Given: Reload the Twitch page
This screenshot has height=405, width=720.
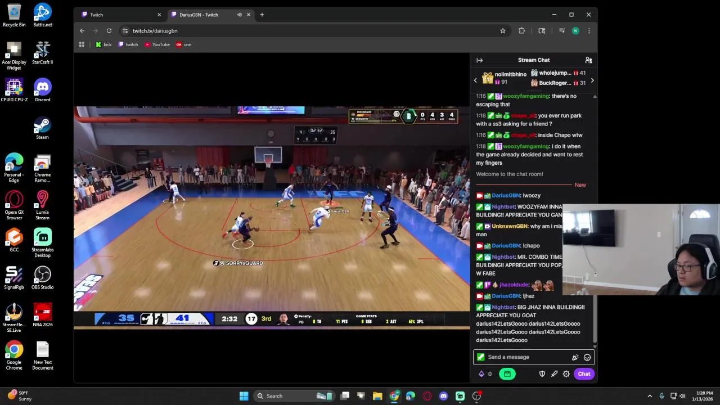Looking at the screenshot, I should 109,31.
